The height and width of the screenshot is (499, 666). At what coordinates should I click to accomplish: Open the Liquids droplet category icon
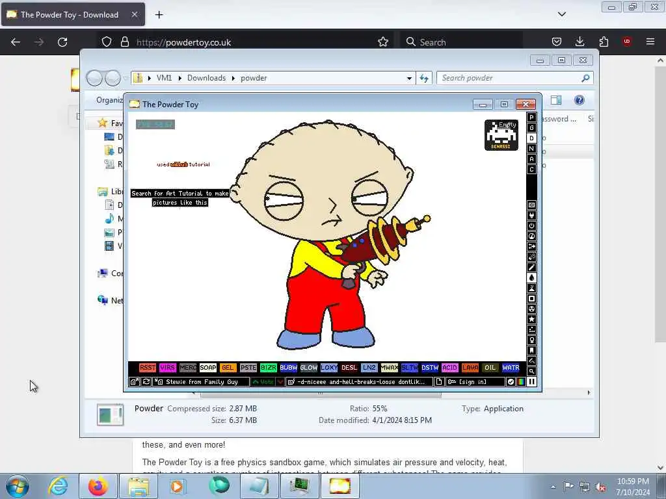coord(531,278)
